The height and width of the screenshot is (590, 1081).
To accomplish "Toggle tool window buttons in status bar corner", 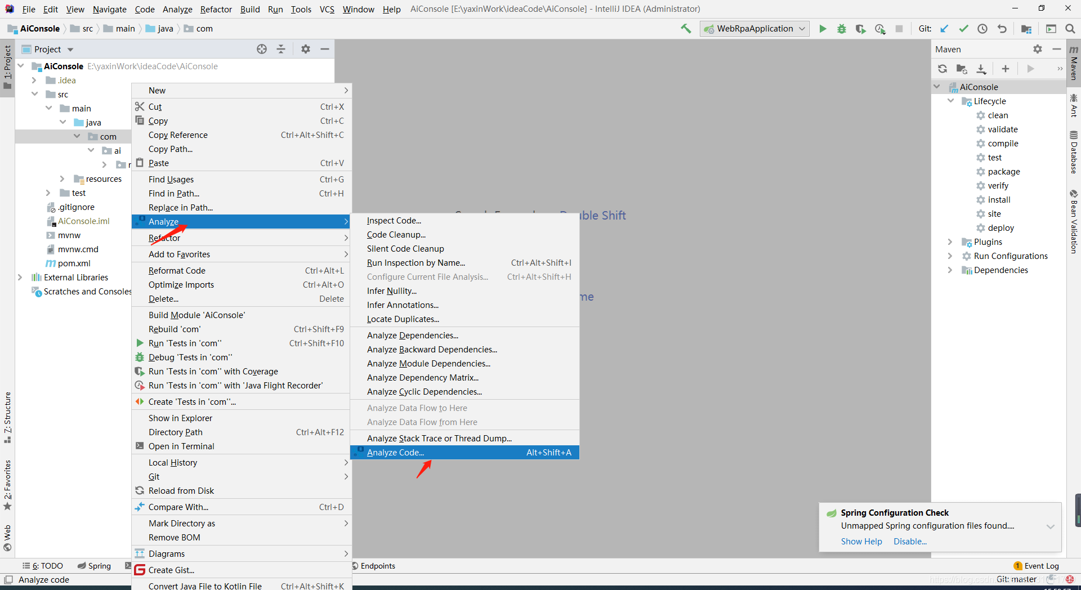I will coord(8,579).
